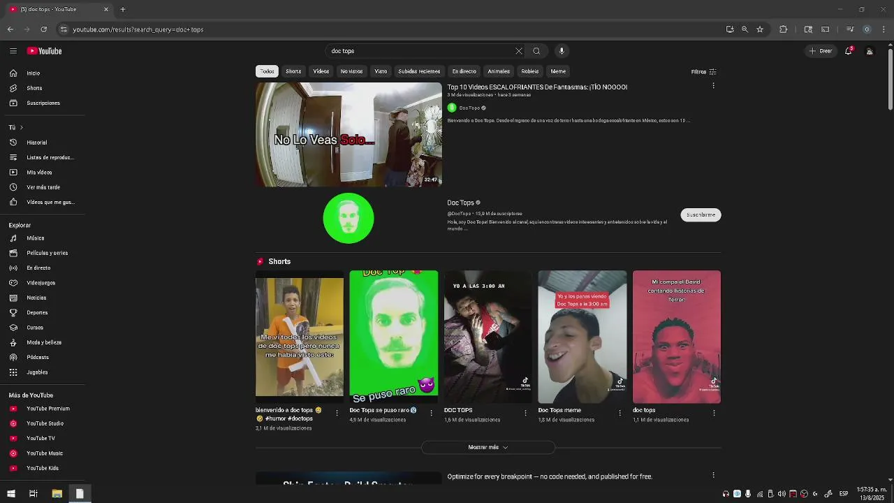Select En directo filter chip
This screenshot has width=894, height=503.
tap(464, 71)
